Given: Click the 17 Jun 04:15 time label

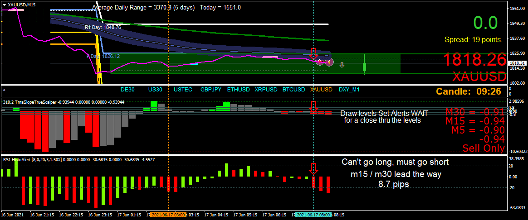Looking at the screenshot, I should pos(216,215).
